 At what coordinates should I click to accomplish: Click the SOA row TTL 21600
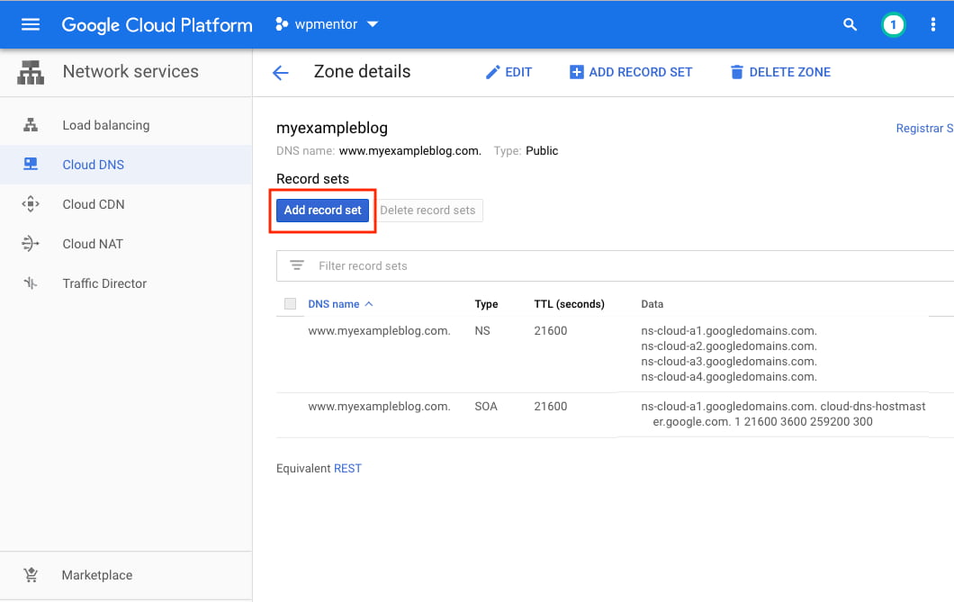[551, 406]
